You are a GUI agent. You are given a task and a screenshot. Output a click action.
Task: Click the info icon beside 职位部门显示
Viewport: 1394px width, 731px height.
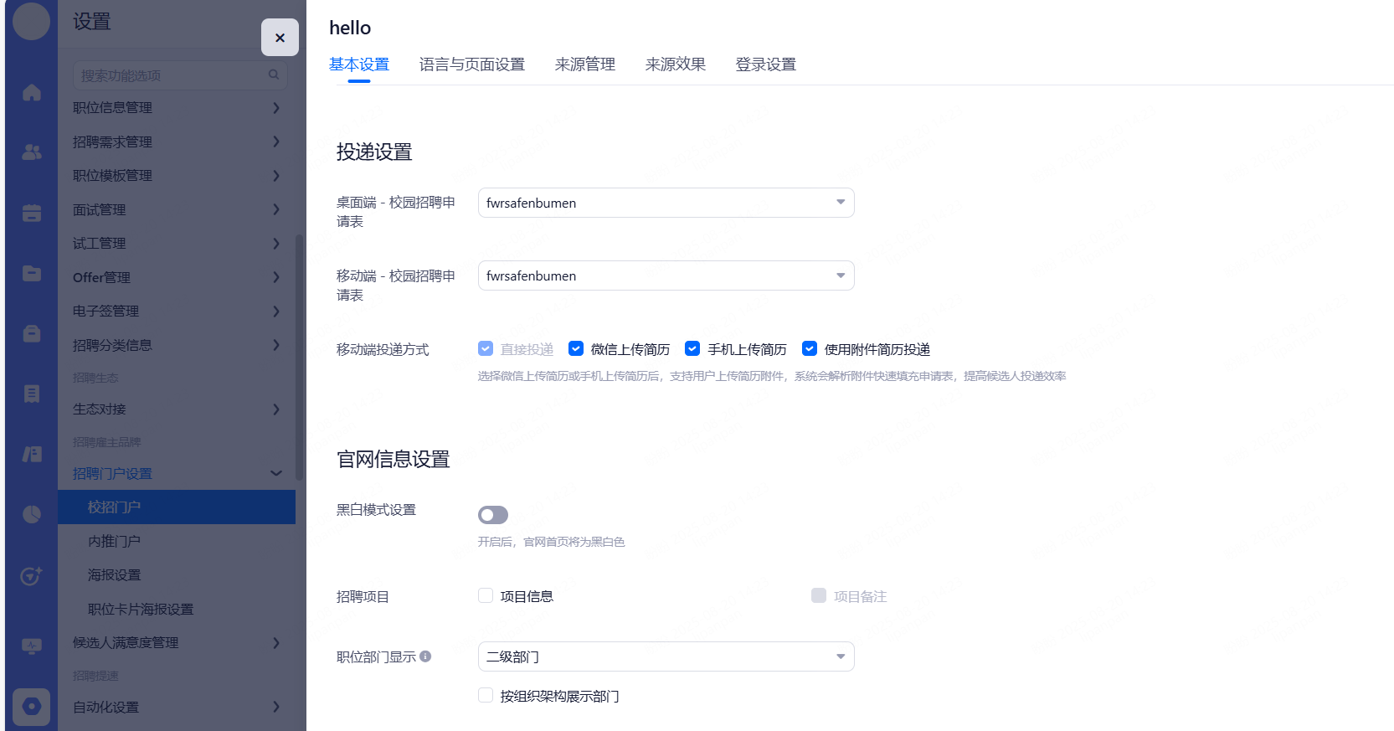tap(425, 656)
